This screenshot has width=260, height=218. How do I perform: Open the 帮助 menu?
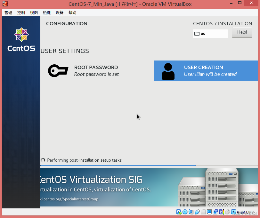pyautogui.click(x=72, y=12)
